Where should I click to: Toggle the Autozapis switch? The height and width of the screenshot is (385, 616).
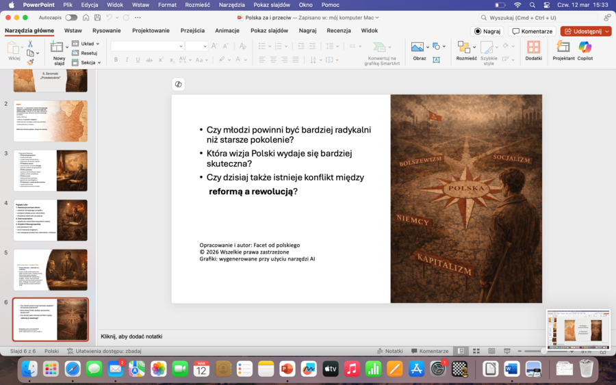[71, 17]
